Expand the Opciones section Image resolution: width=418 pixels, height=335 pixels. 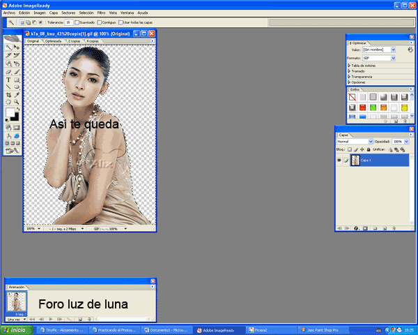coord(349,82)
